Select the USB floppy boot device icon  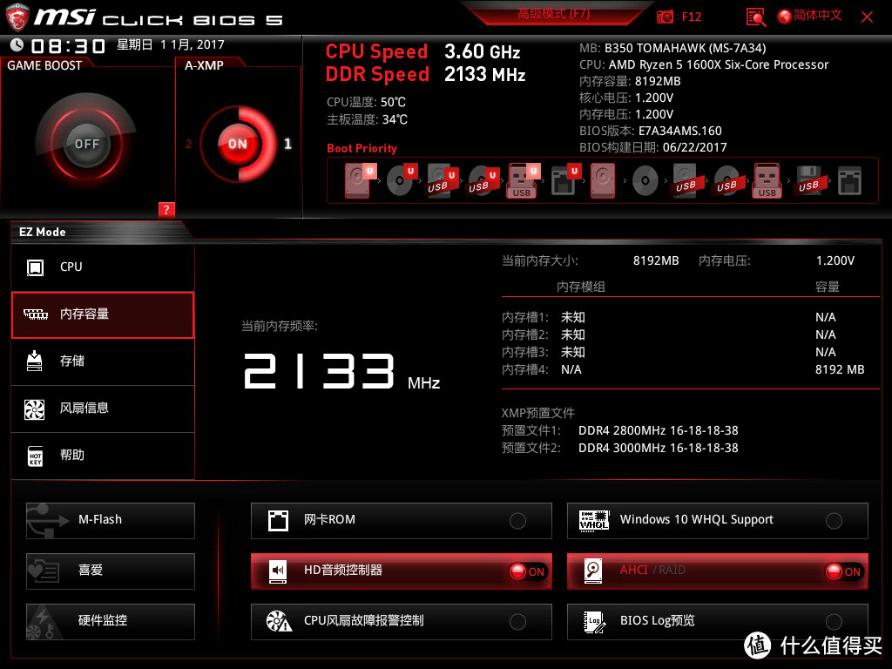(808, 180)
